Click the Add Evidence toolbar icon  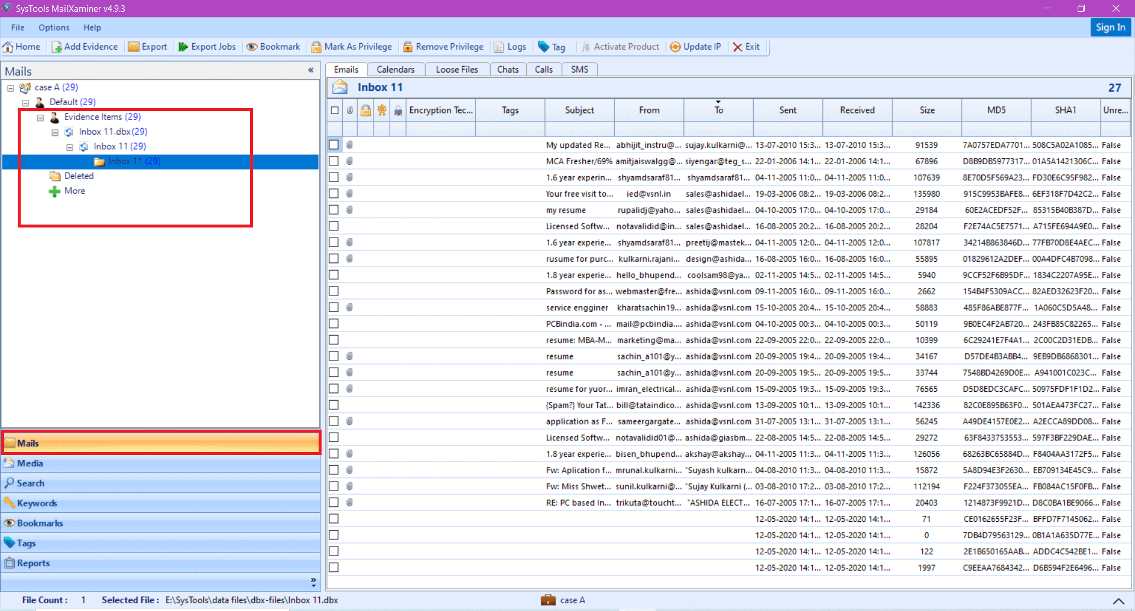[85, 47]
